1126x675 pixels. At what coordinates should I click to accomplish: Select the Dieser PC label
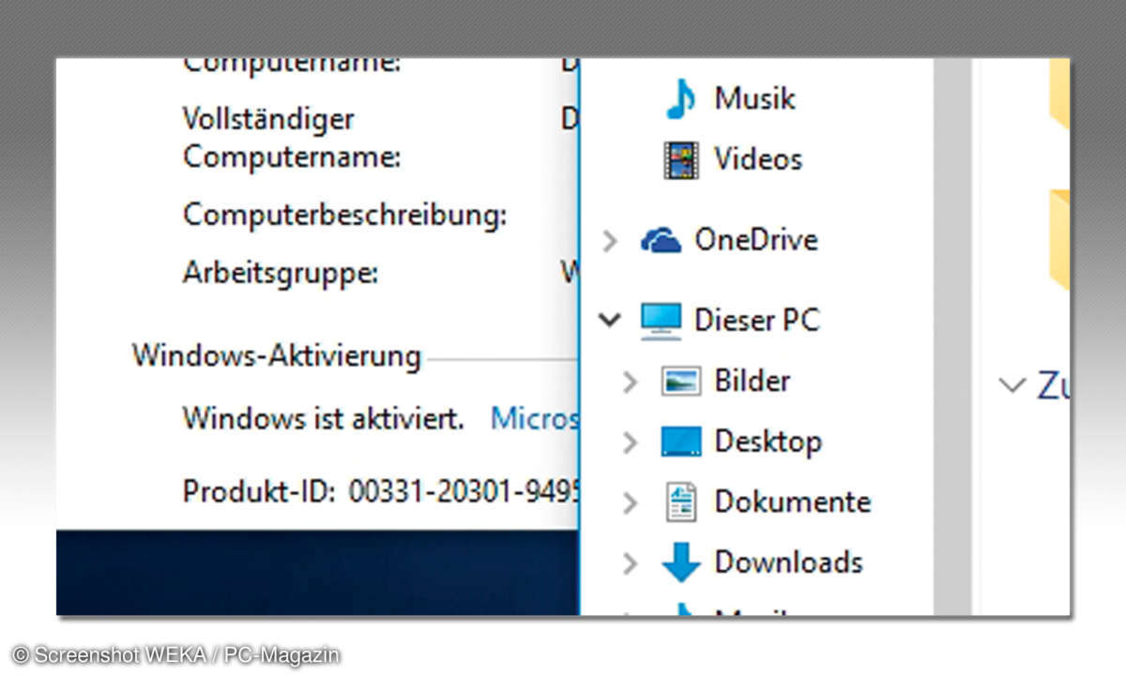click(757, 321)
